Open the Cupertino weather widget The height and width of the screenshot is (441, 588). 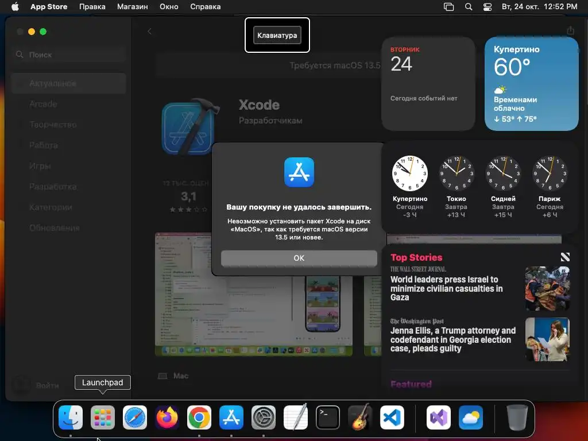click(531, 84)
